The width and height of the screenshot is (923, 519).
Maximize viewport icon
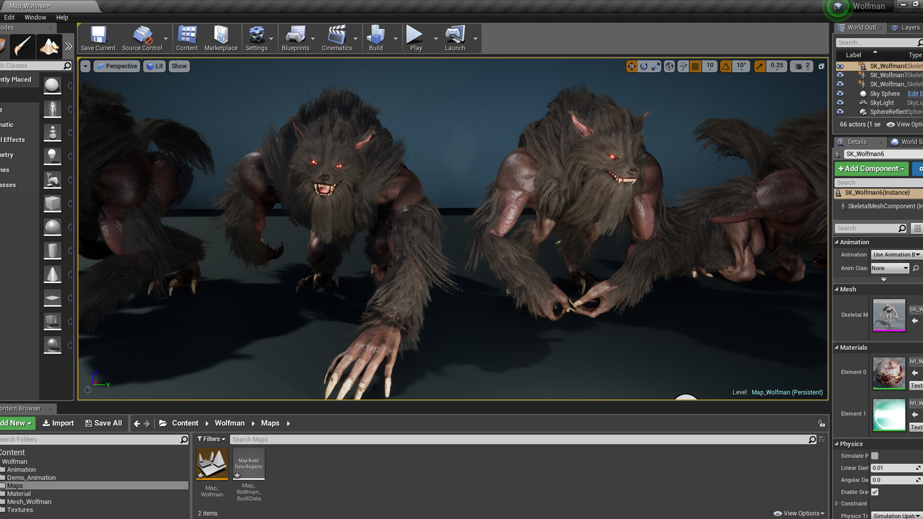pyautogui.click(x=821, y=66)
